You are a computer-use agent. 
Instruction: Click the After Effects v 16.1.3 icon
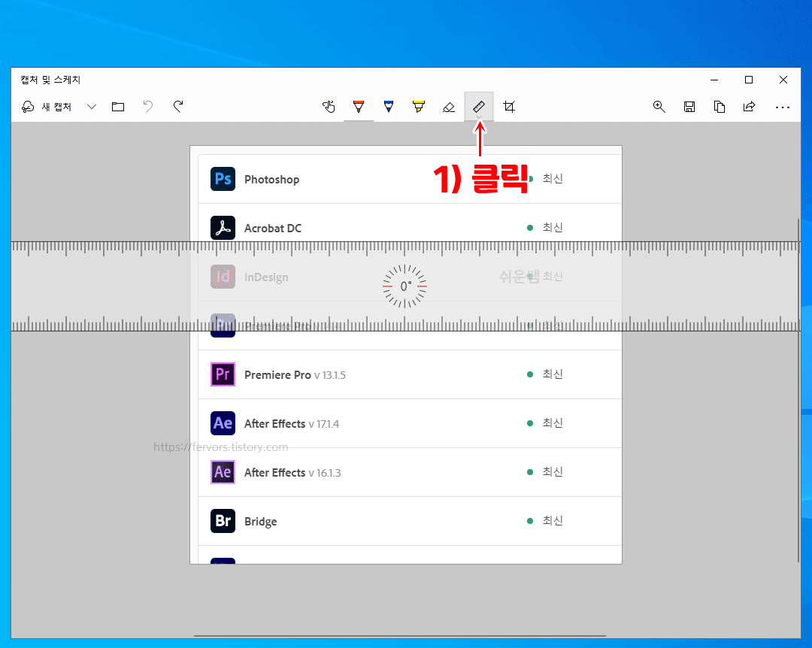coord(223,472)
